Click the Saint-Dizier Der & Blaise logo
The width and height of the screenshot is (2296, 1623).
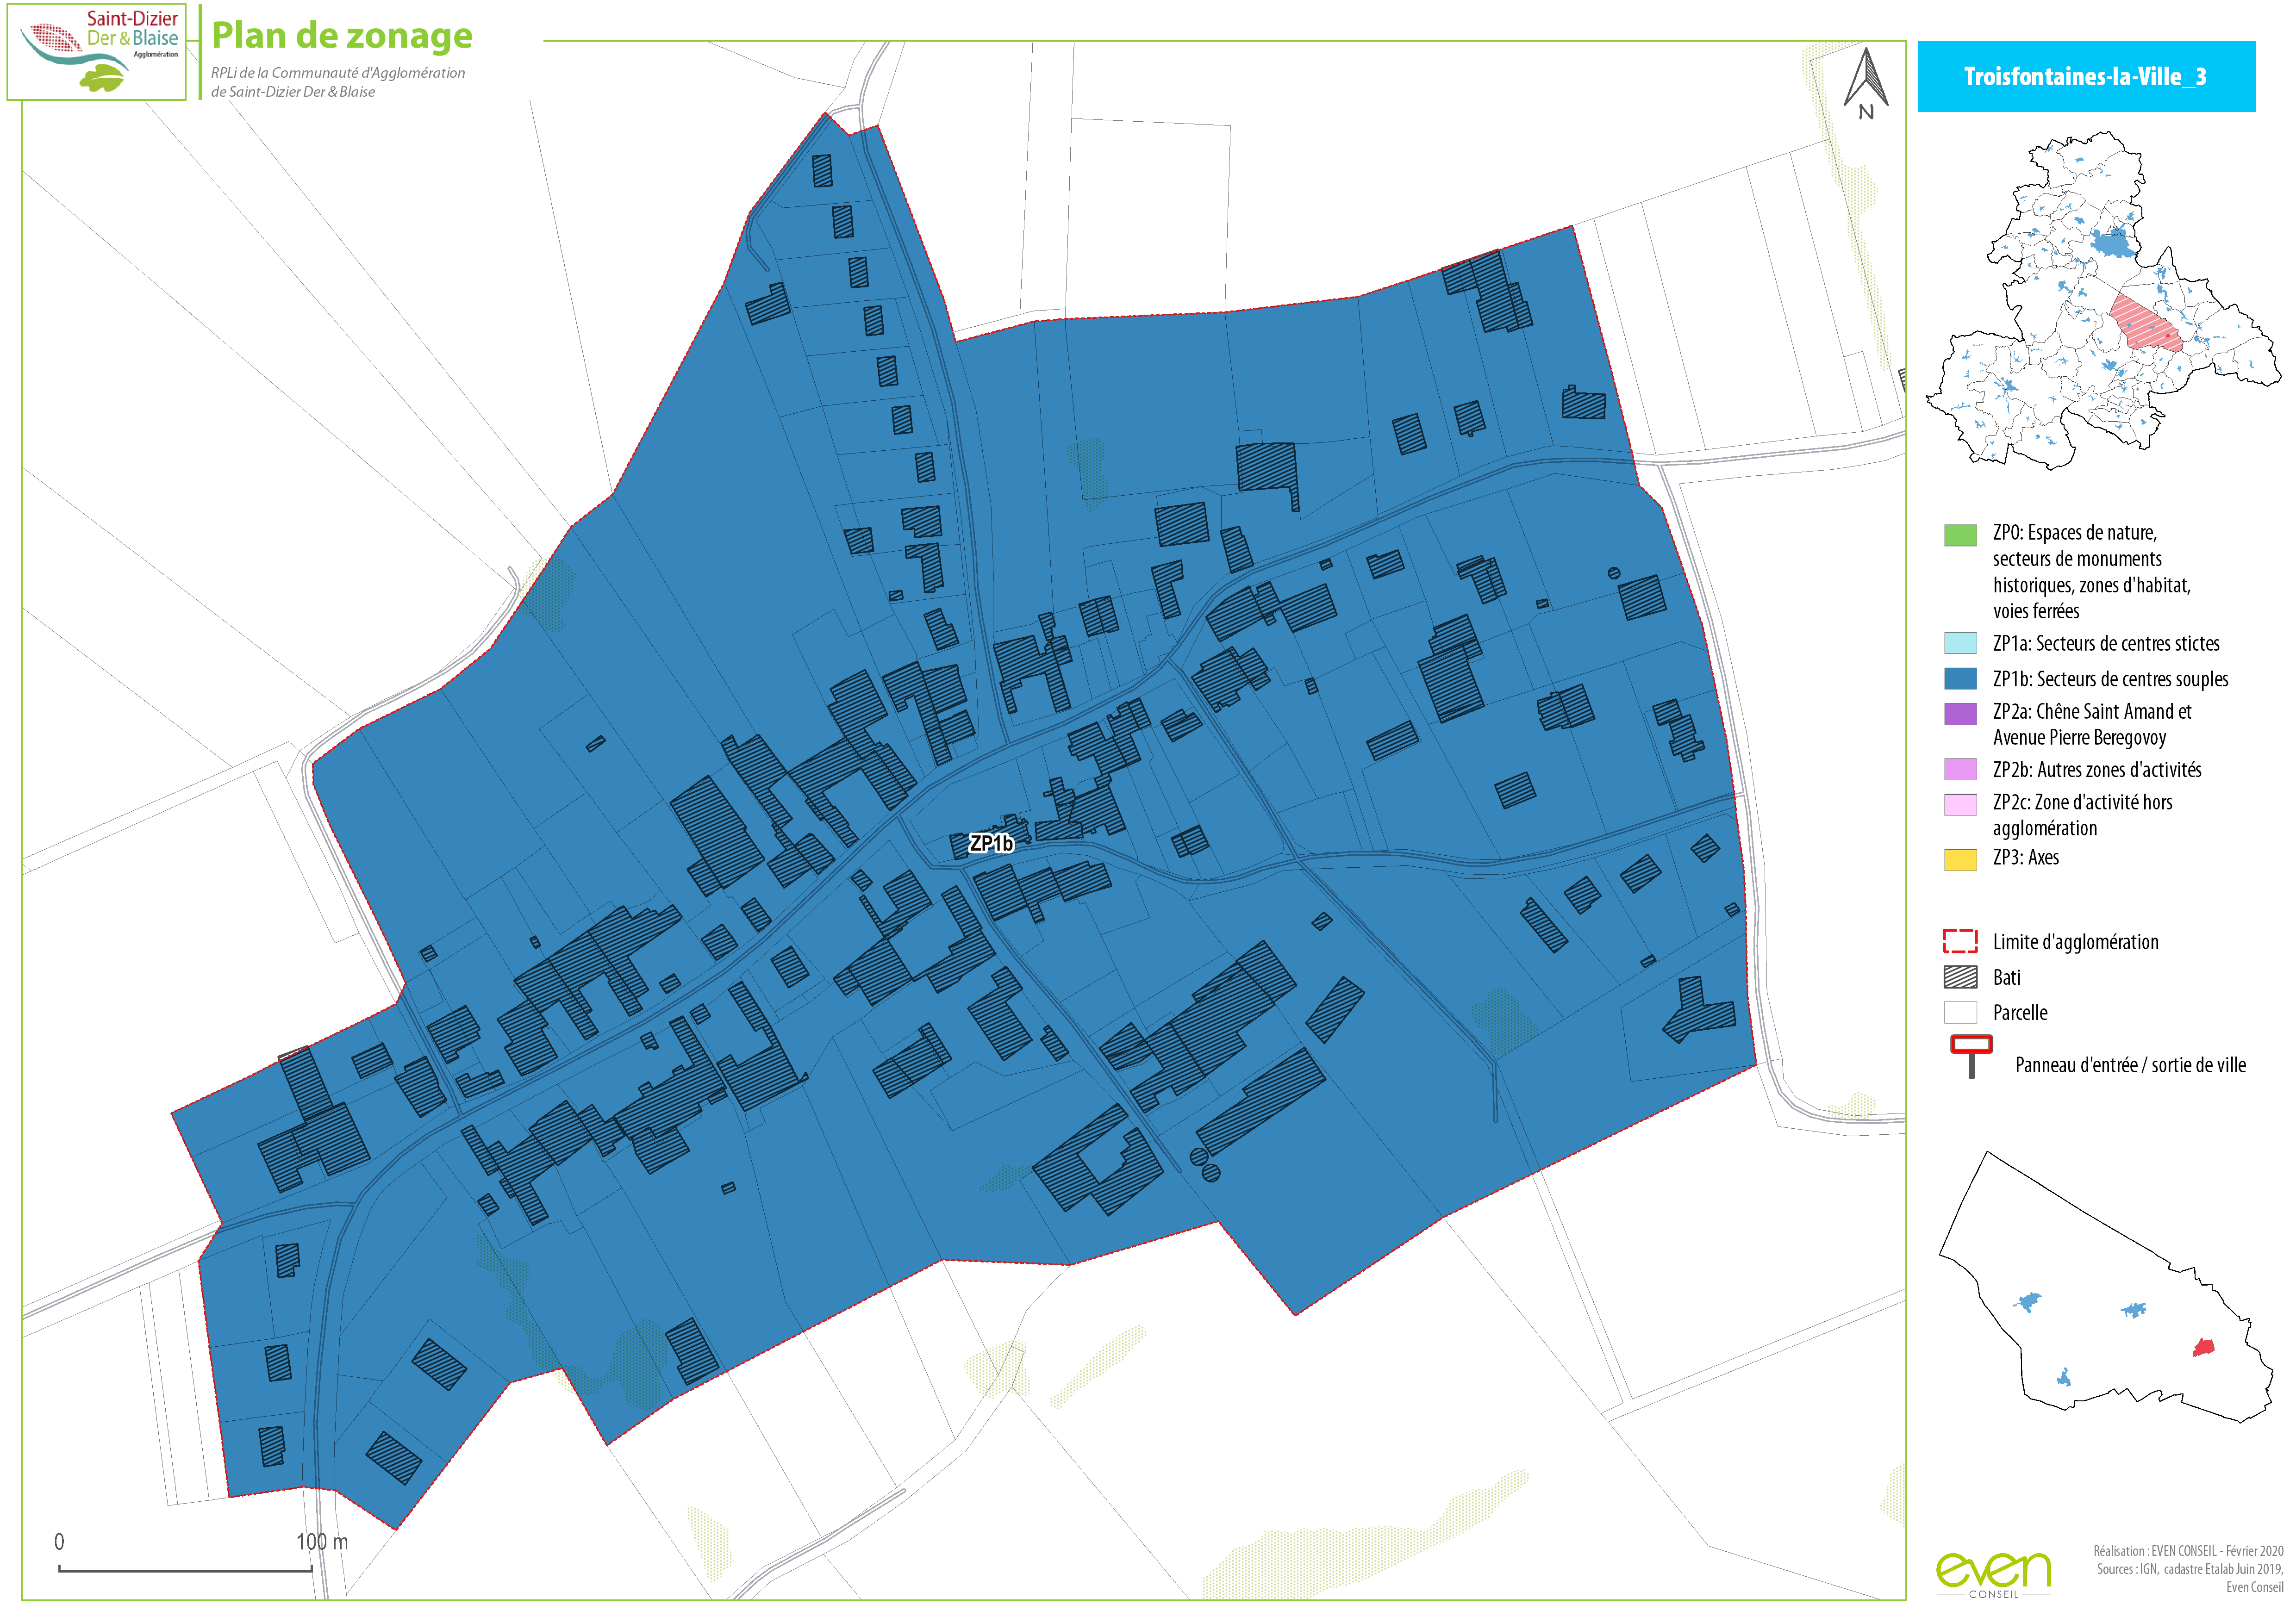click(x=97, y=51)
